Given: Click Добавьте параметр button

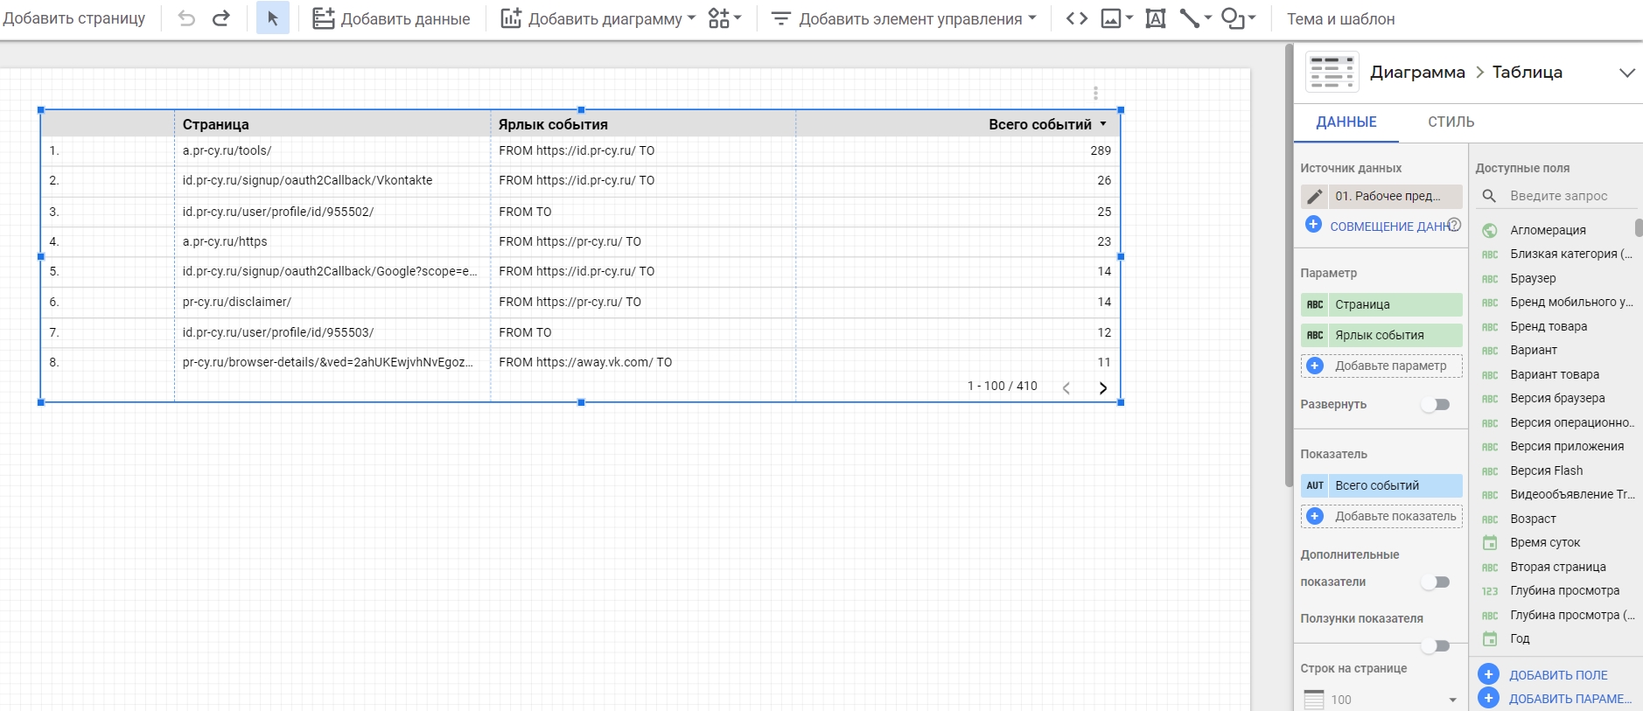Looking at the screenshot, I should (x=1381, y=366).
